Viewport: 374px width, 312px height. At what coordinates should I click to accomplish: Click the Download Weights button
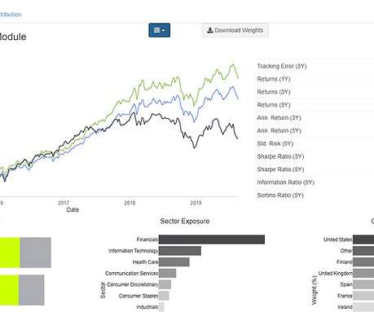point(235,30)
